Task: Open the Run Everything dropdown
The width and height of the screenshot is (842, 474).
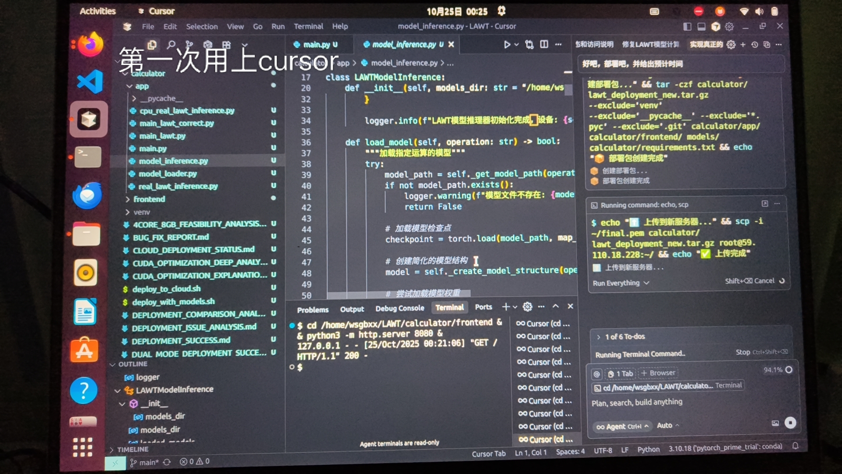Action: (621, 283)
